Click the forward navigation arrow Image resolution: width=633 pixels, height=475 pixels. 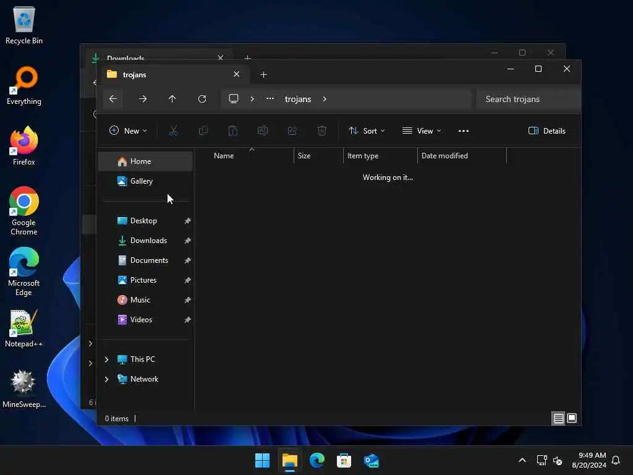(143, 99)
